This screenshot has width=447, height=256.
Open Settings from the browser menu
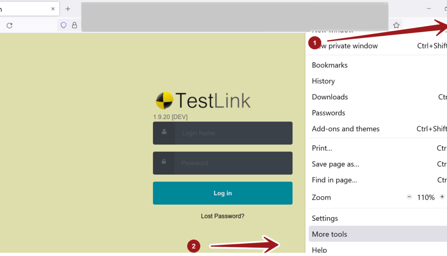[x=378, y=218]
